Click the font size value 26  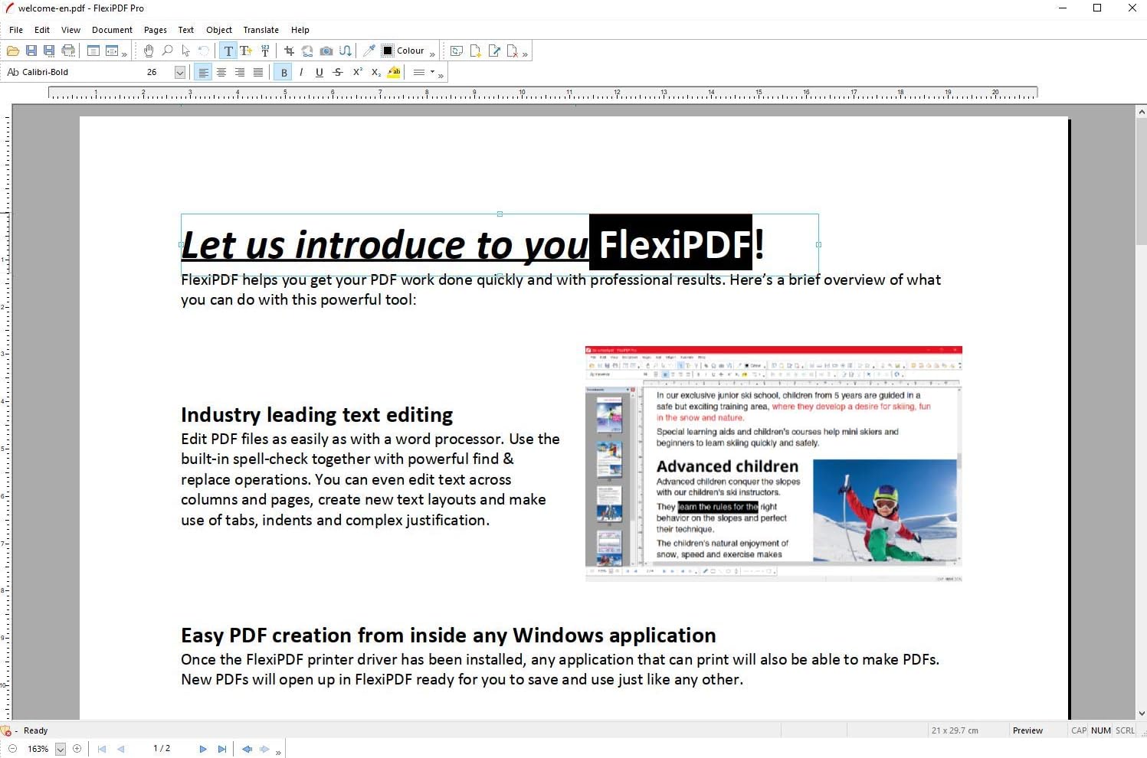click(152, 72)
